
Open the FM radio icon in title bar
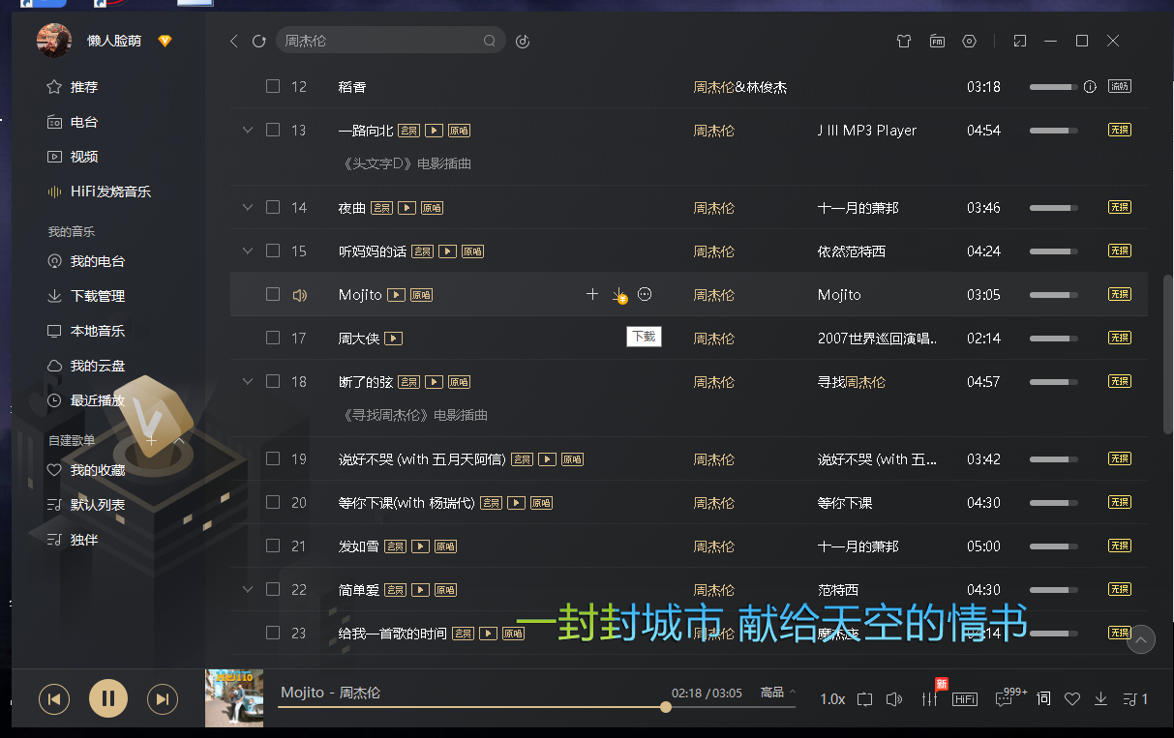pos(937,42)
